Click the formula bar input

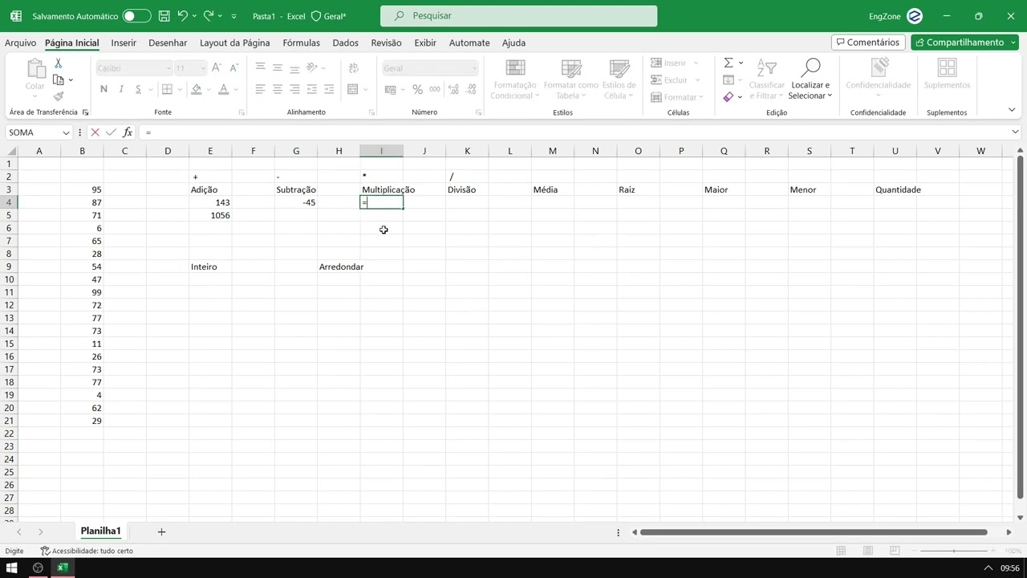[x=574, y=132]
